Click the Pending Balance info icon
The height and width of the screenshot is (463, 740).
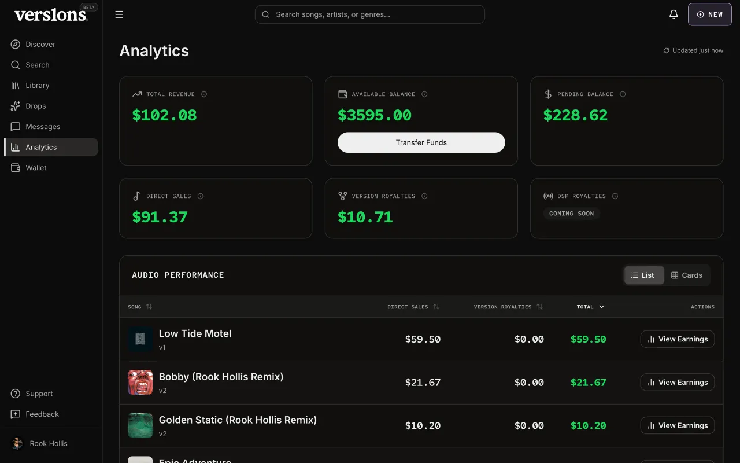[x=623, y=94]
